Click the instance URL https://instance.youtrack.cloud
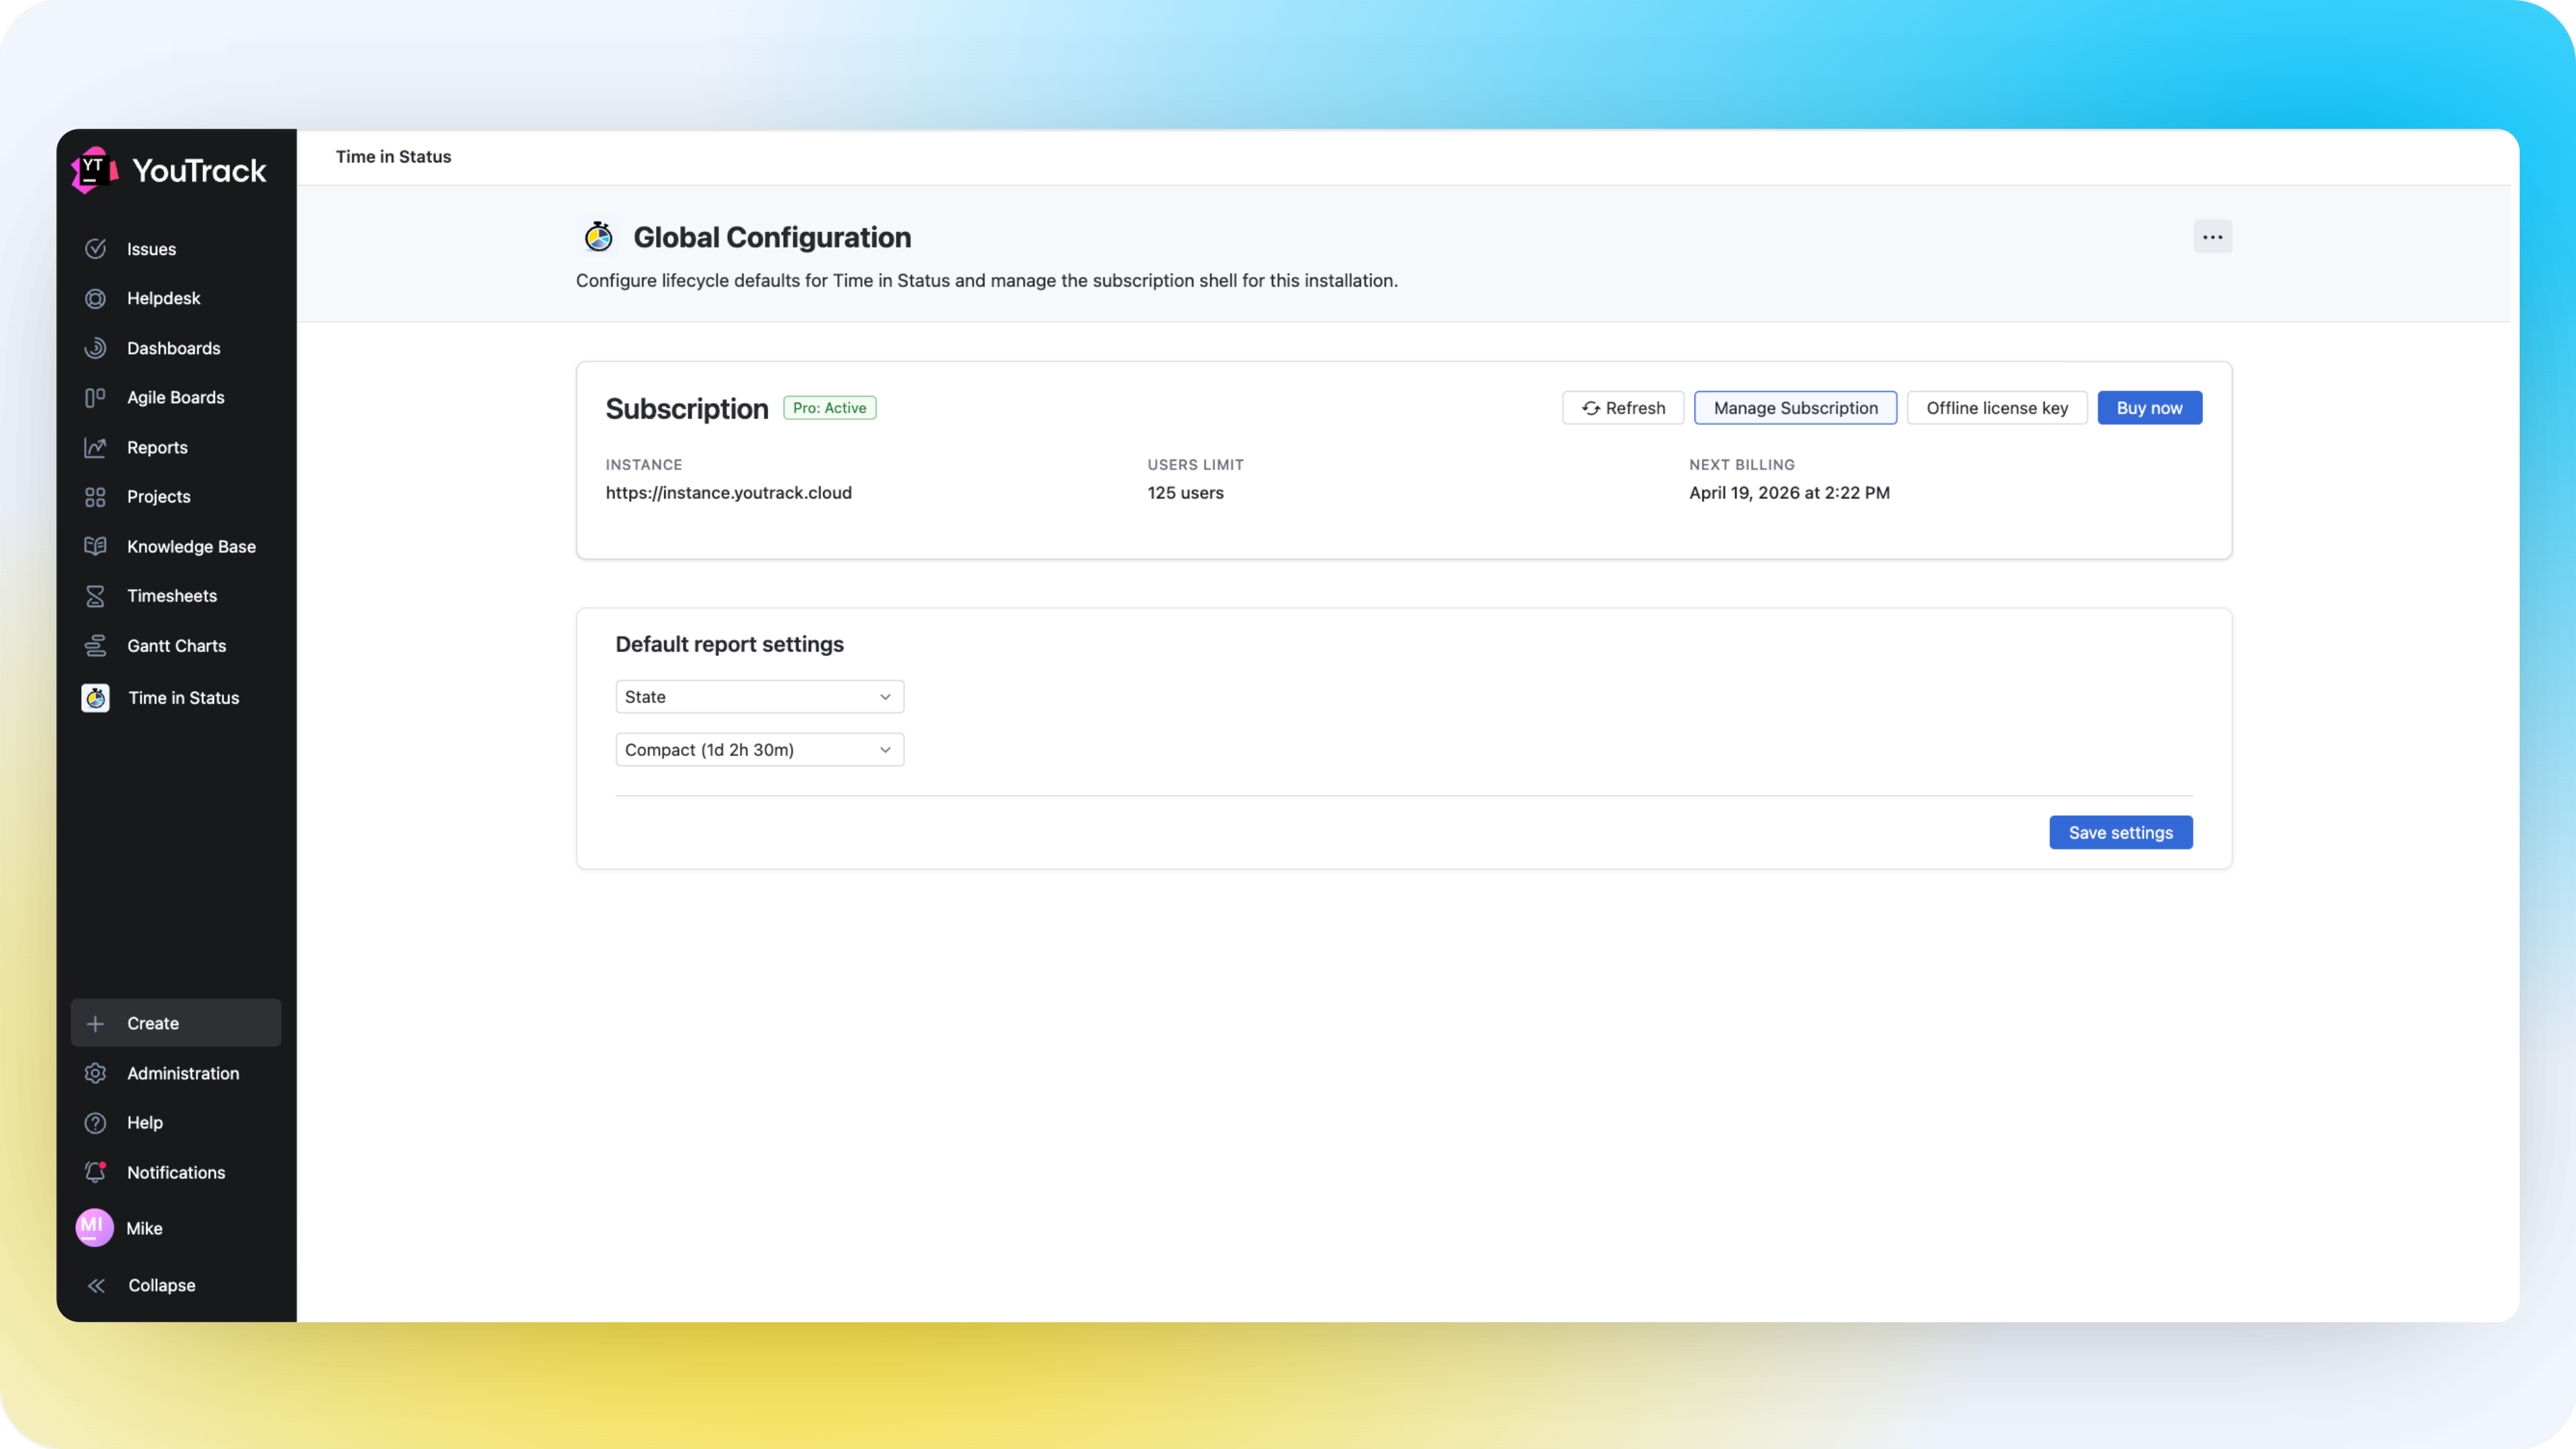The height and width of the screenshot is (1449, 2576). click(728, 493)
